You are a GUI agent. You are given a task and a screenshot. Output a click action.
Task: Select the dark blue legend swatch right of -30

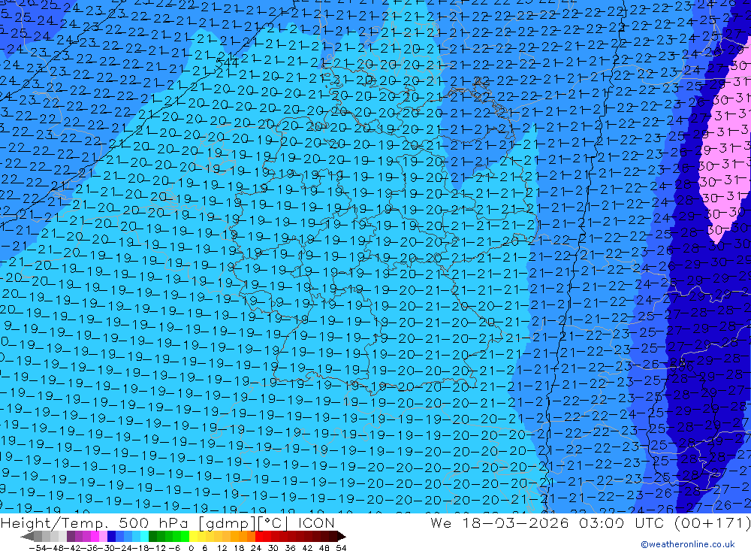point(111,536)
